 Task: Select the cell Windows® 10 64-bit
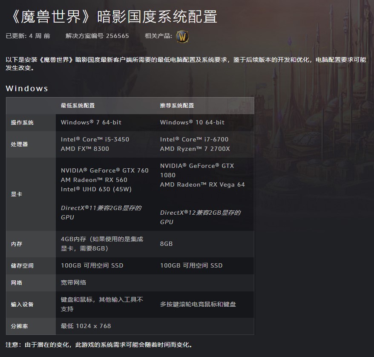pos(192,122)
